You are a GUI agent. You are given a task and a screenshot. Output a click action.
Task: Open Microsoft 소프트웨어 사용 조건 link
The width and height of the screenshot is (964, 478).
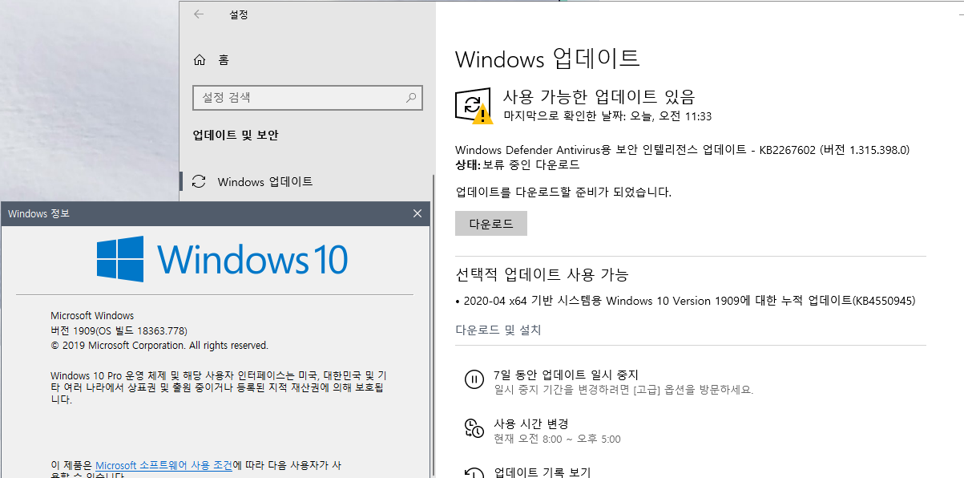(x=164, y=465)
